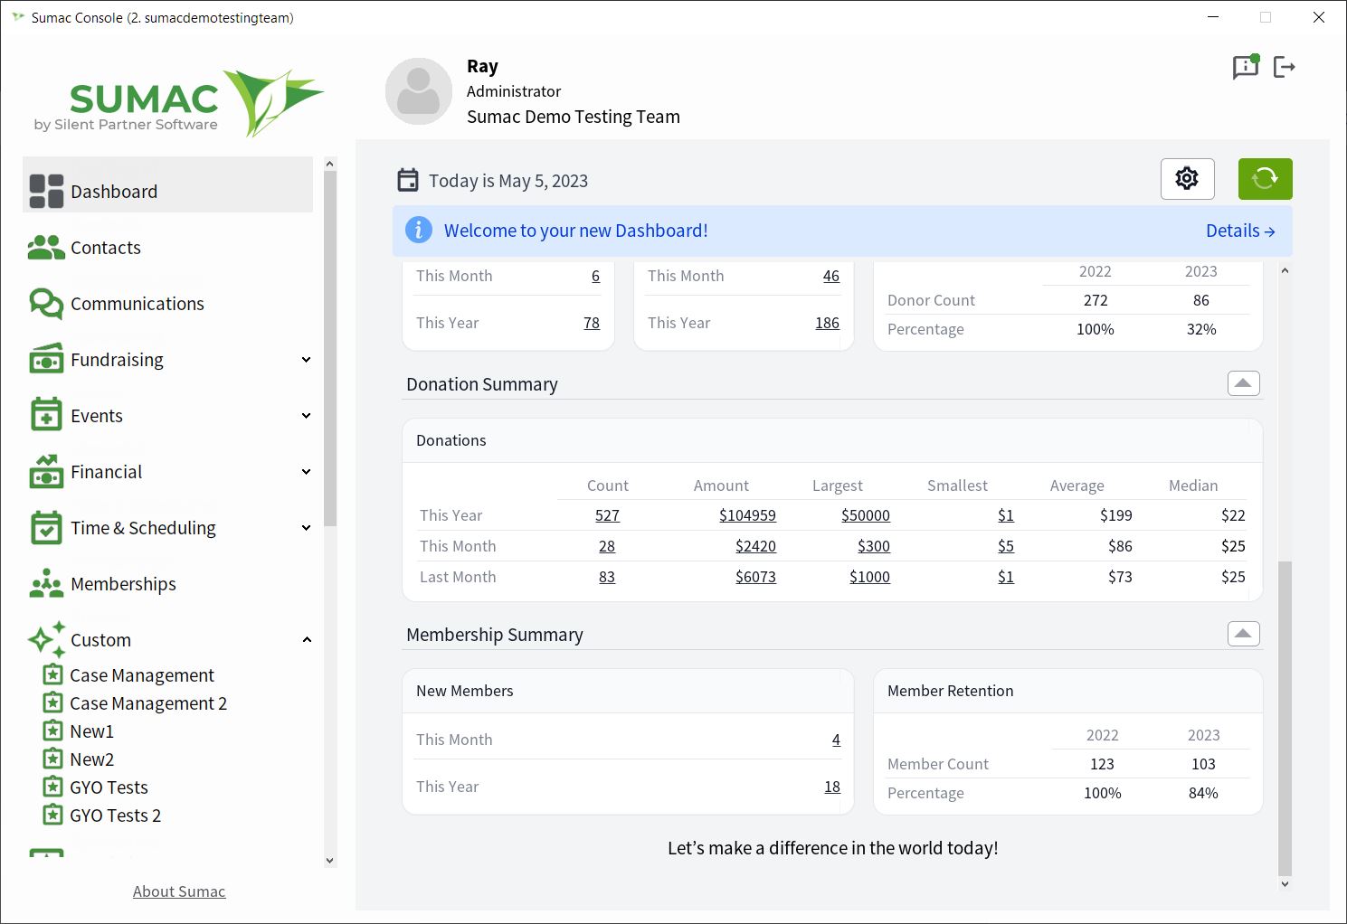Click the log out icon
This screenshot has height=924, width=1347.
1285,67
